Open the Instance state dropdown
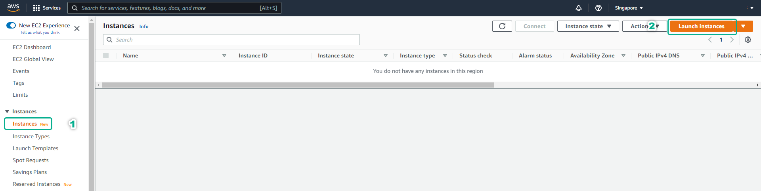Image resolution: width=761 pixels, height=191 pixels. click(588, 26)
